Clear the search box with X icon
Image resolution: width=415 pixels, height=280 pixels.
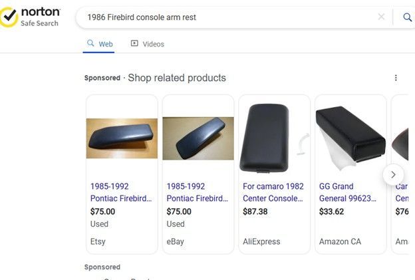[x=381, y=17]
